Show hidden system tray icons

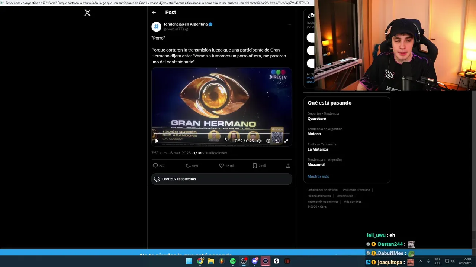click(420, 261)
